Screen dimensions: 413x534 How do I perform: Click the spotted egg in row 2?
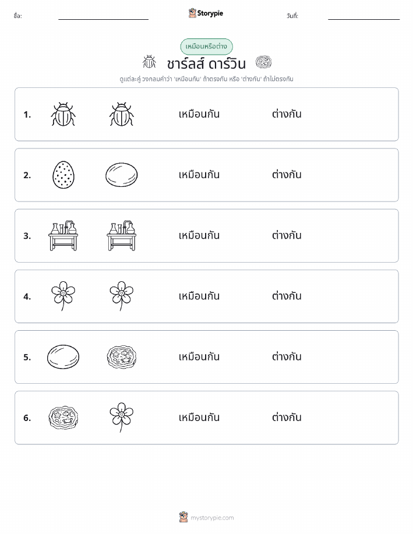63,175
